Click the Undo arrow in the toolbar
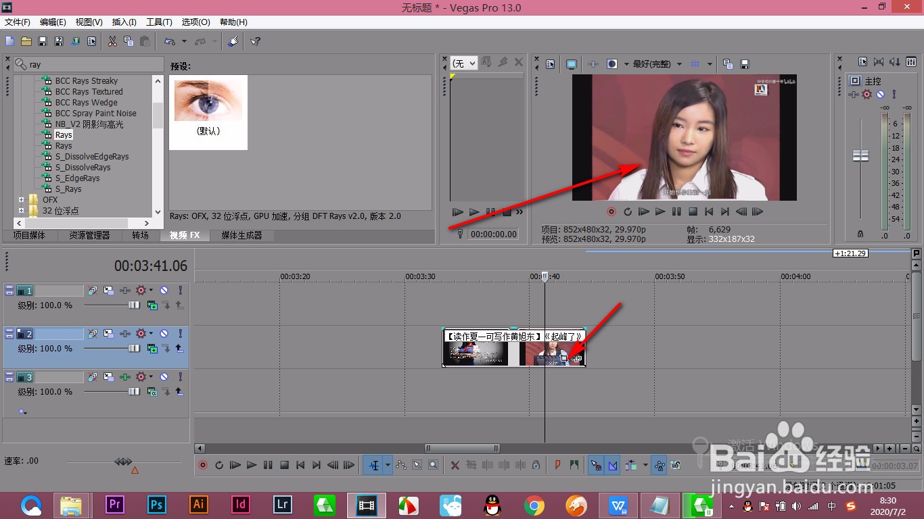The width and height of the screenshot is (924, 519). (170, 41)
